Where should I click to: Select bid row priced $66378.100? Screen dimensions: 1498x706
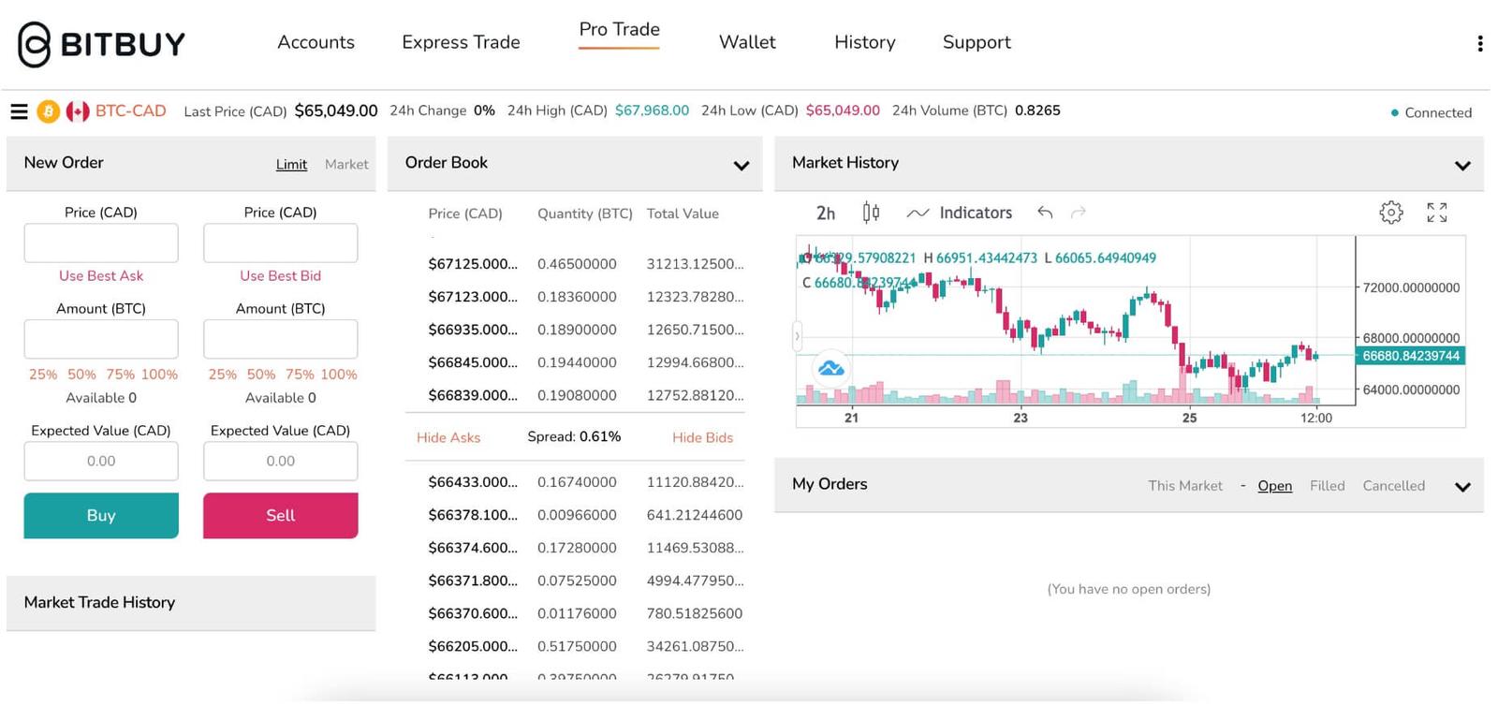pyautogui.click(x=586, y=515)
